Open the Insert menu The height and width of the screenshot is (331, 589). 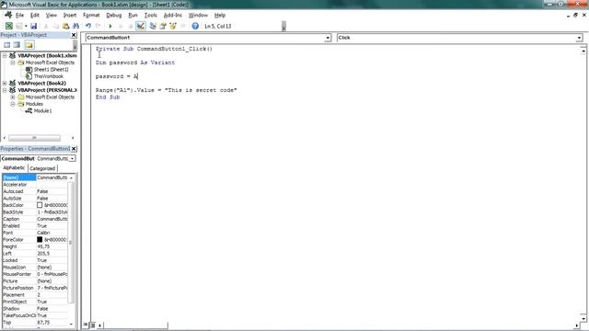(x=70, y=15)
